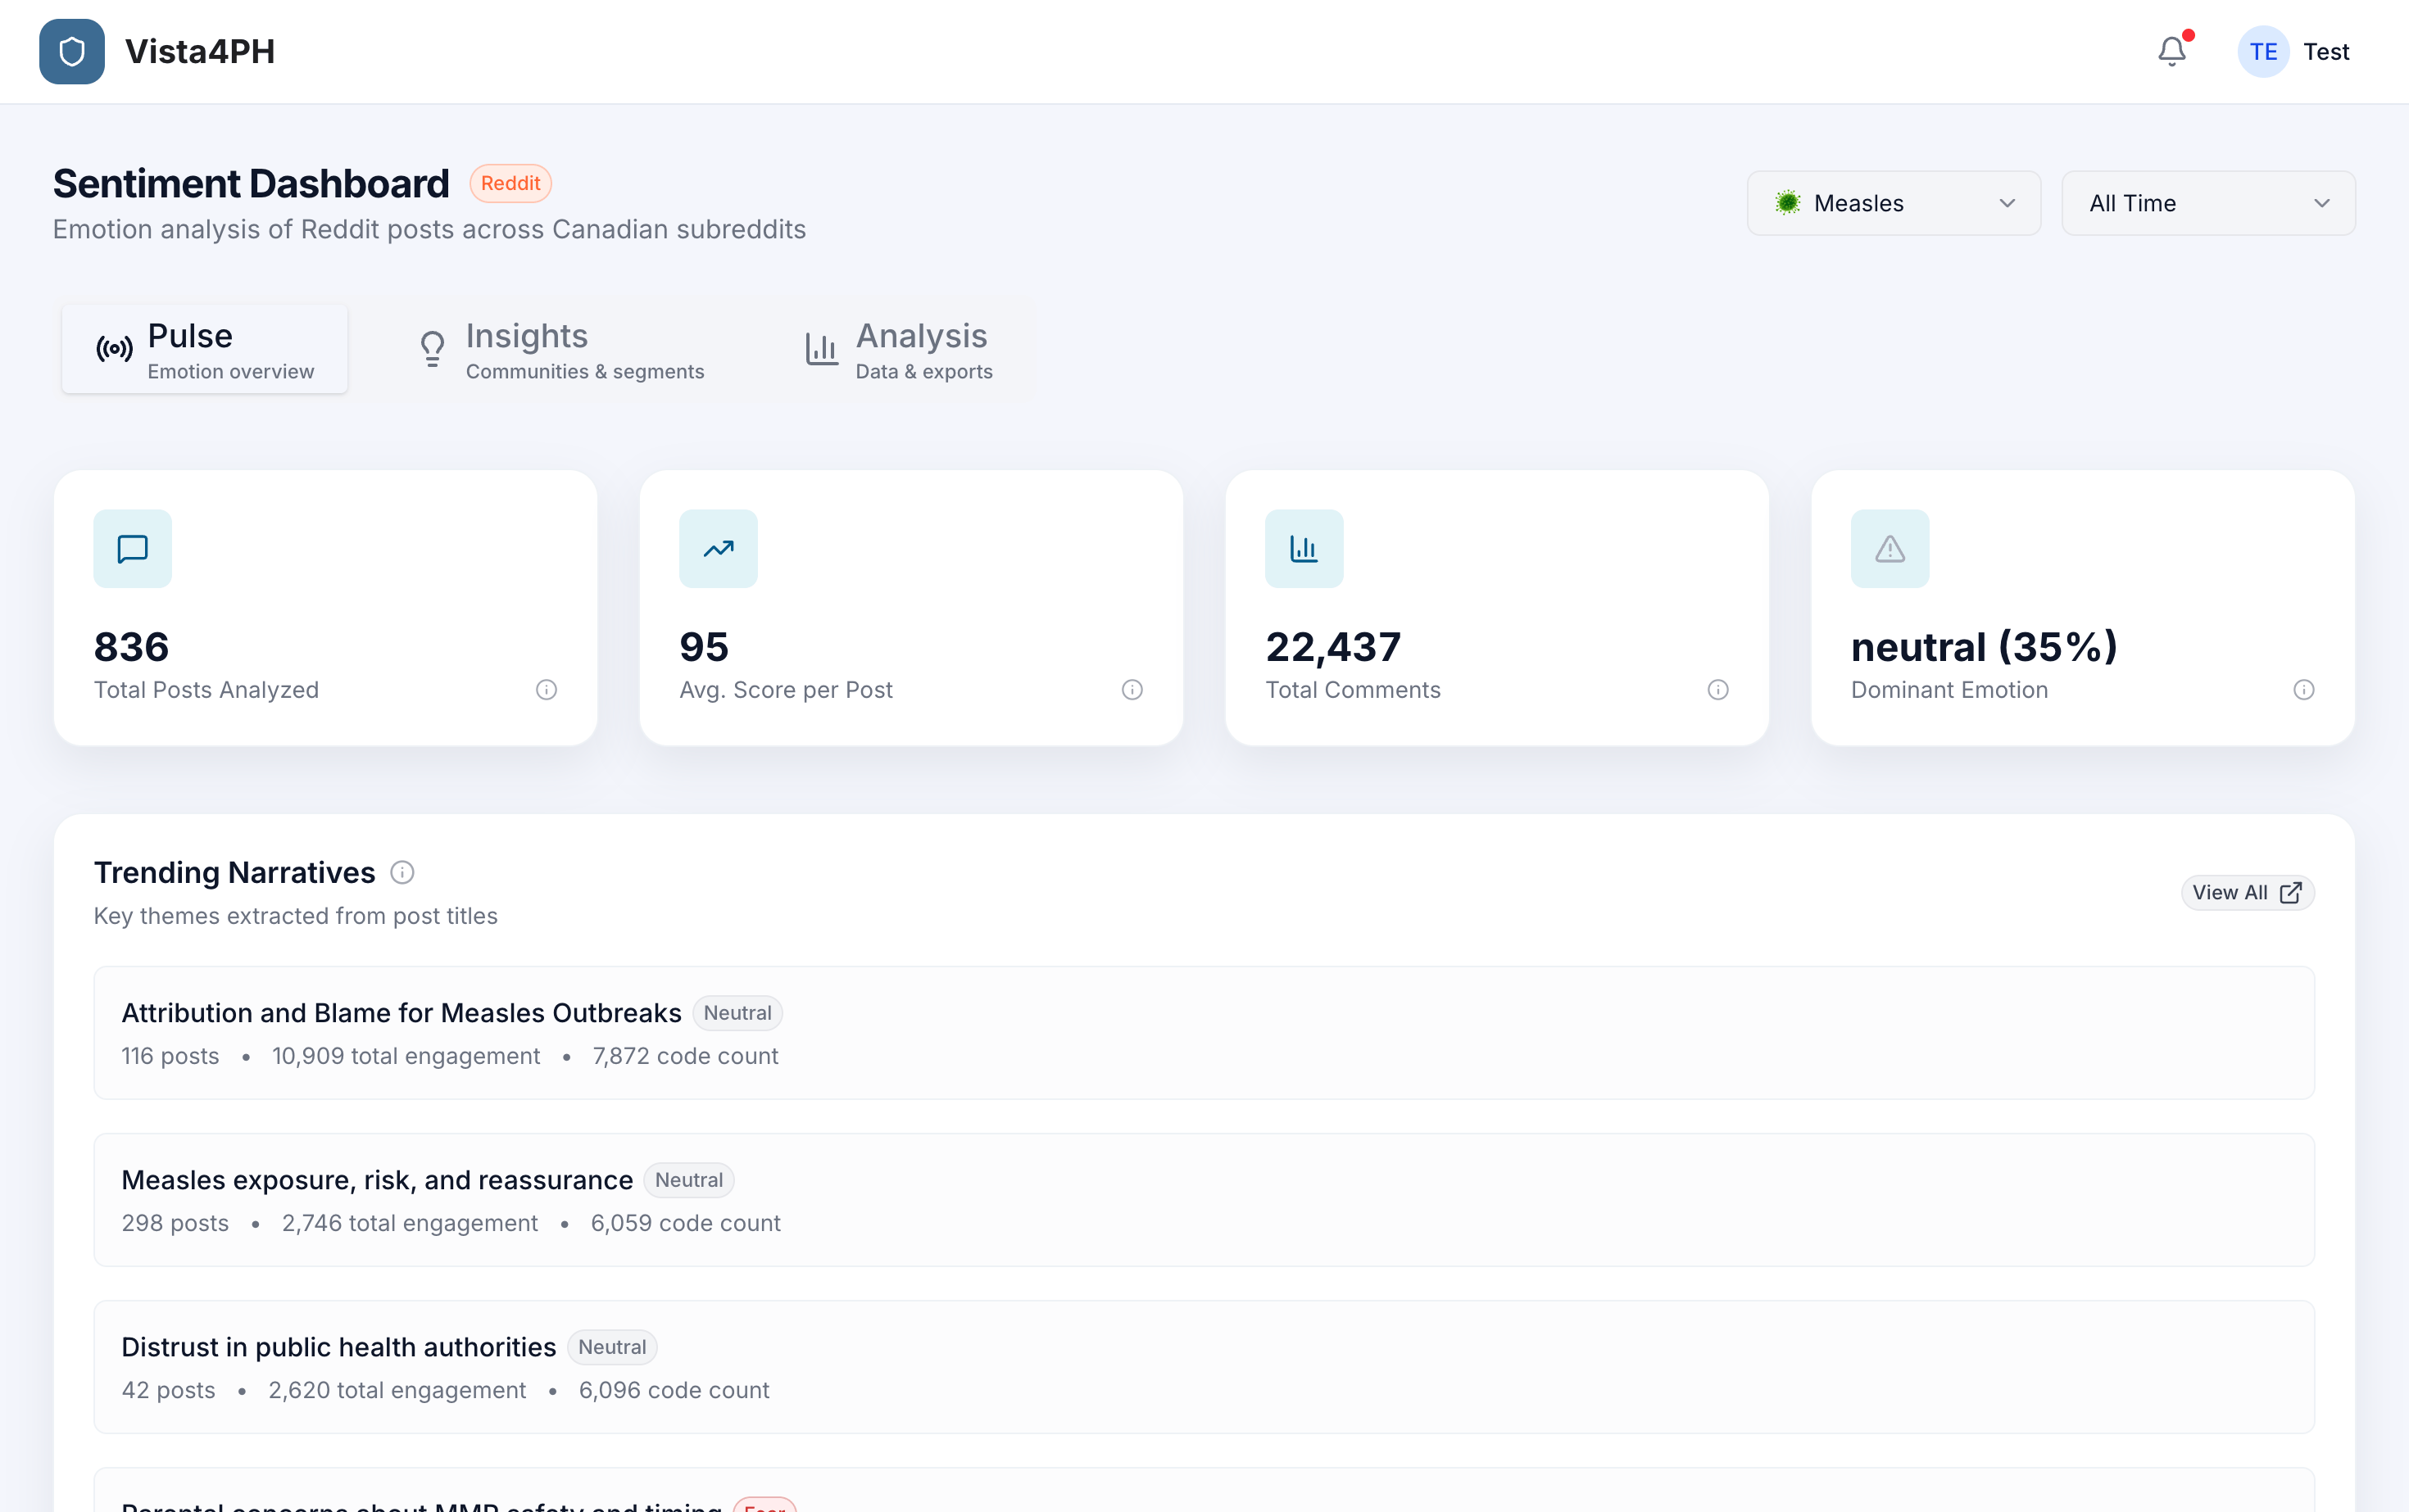The height and width of the screenshot is (1512, 2409).
Task: Click the Vista4PH shield logo icon
Action: tap(72, 51)
